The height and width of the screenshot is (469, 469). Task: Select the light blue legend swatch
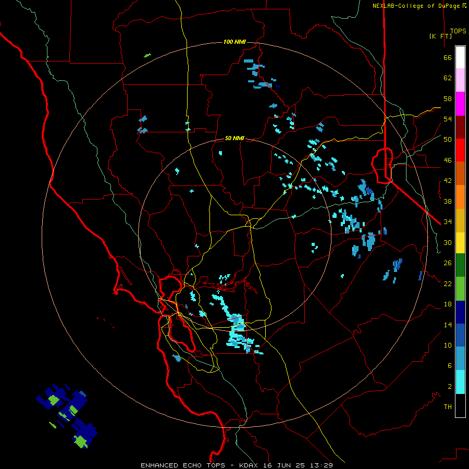coord(460,359)
